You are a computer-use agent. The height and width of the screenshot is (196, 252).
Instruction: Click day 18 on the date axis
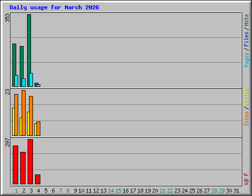pos(140,191)
